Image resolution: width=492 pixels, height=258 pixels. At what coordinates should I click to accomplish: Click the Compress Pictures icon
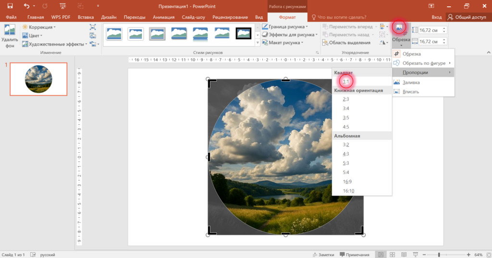(x=93, y=27)
